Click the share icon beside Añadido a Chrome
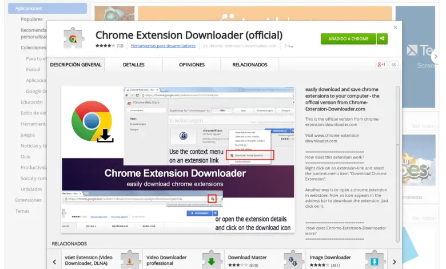 pos(382,39)
